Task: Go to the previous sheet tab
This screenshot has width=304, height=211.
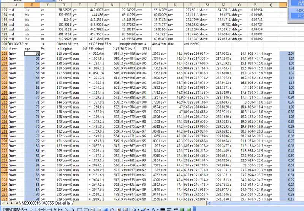Action: (x=7, y=203)
